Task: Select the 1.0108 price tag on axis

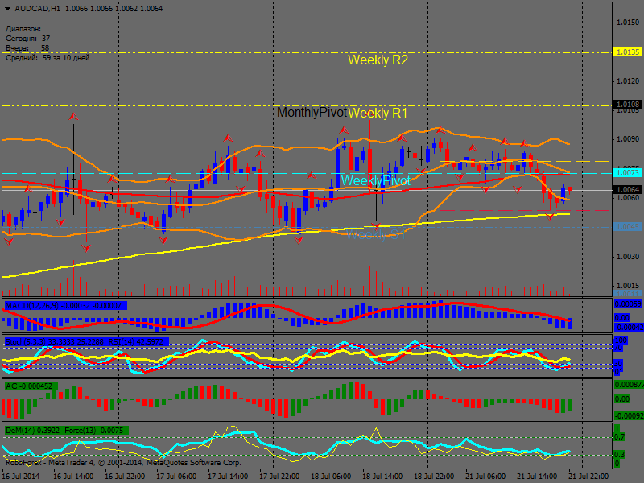Action: (x=626, y=105)
